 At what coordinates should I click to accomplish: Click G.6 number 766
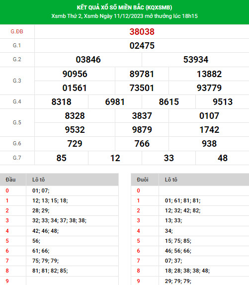[142, 144]
